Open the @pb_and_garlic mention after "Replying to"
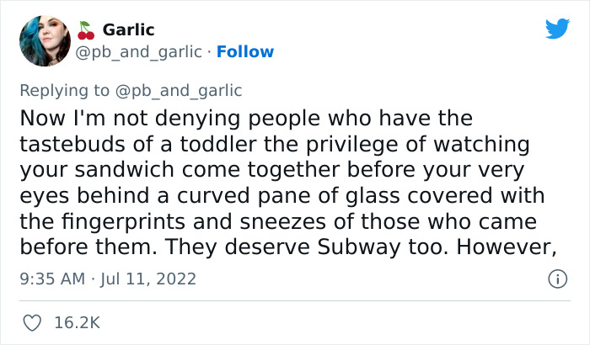Screen dimensions: 590x345 pyautogui.click(x=190, y=91)
